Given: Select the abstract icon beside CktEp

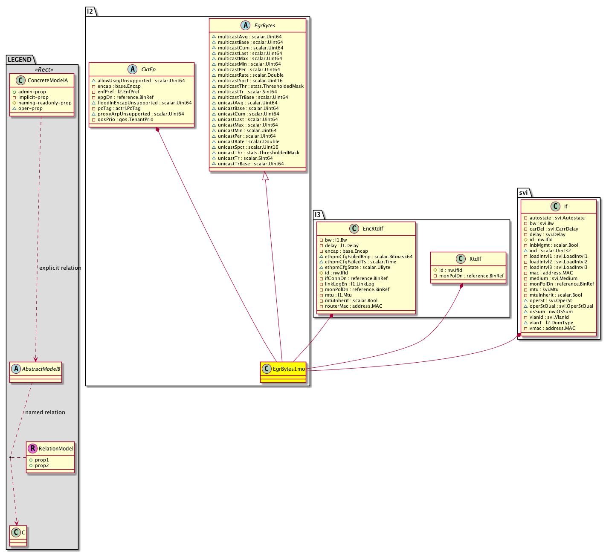Looking at the screenshot, I should 133,69.
